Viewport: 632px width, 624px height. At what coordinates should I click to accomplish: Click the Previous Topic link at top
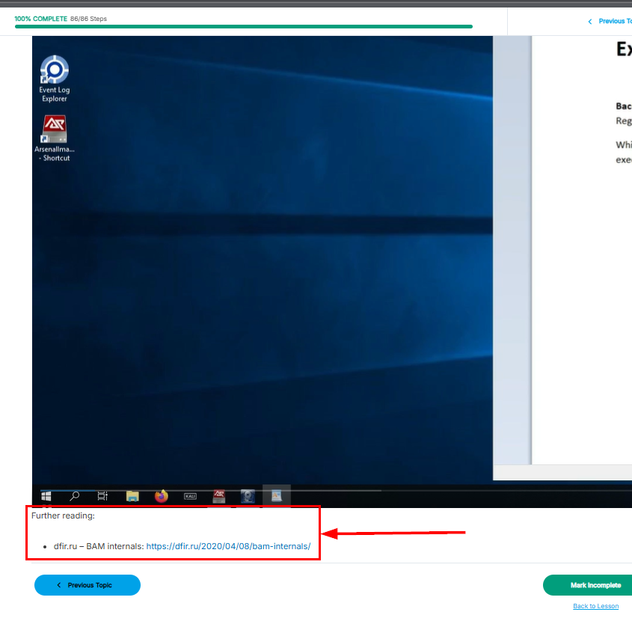point(610,21)
